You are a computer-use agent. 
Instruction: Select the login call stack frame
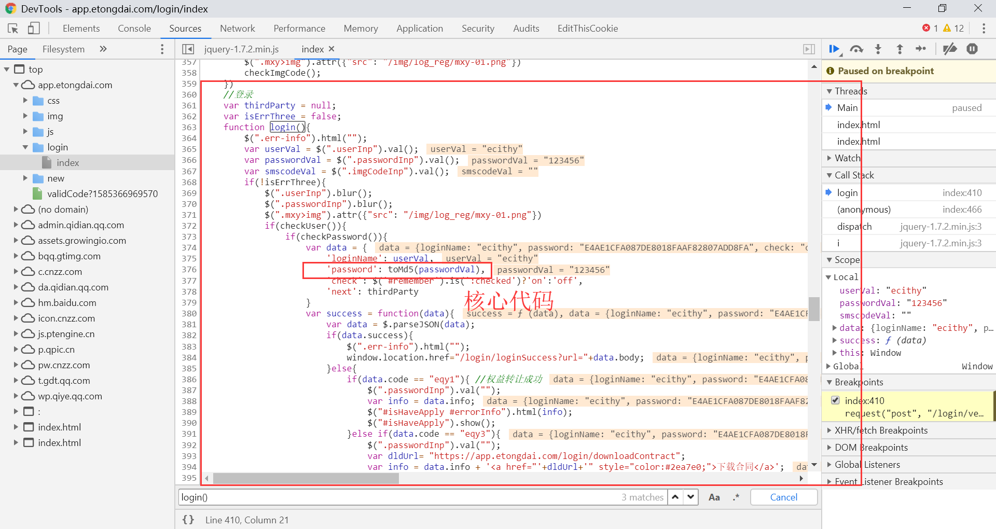click(x=909, y=193)
